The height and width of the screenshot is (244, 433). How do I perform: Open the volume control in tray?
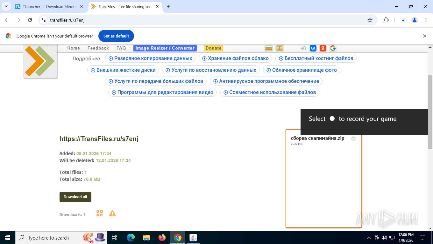(384, 238)
